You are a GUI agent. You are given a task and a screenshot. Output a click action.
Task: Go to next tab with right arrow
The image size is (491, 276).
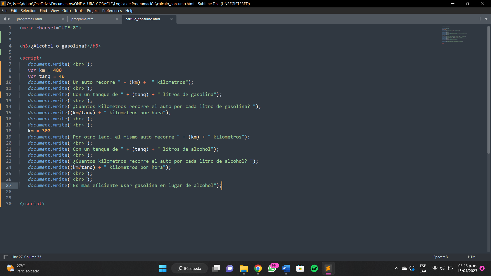[9, 19]
